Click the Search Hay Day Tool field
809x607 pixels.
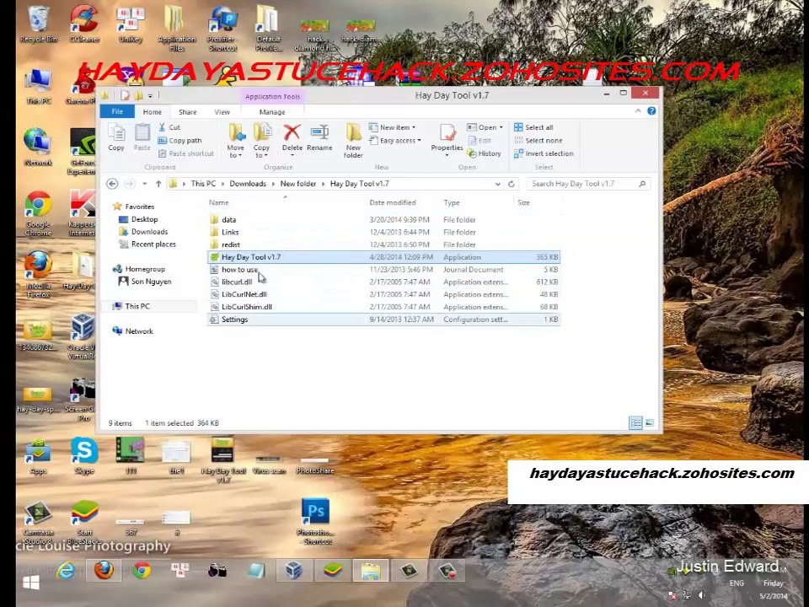[x=588, y=184]
